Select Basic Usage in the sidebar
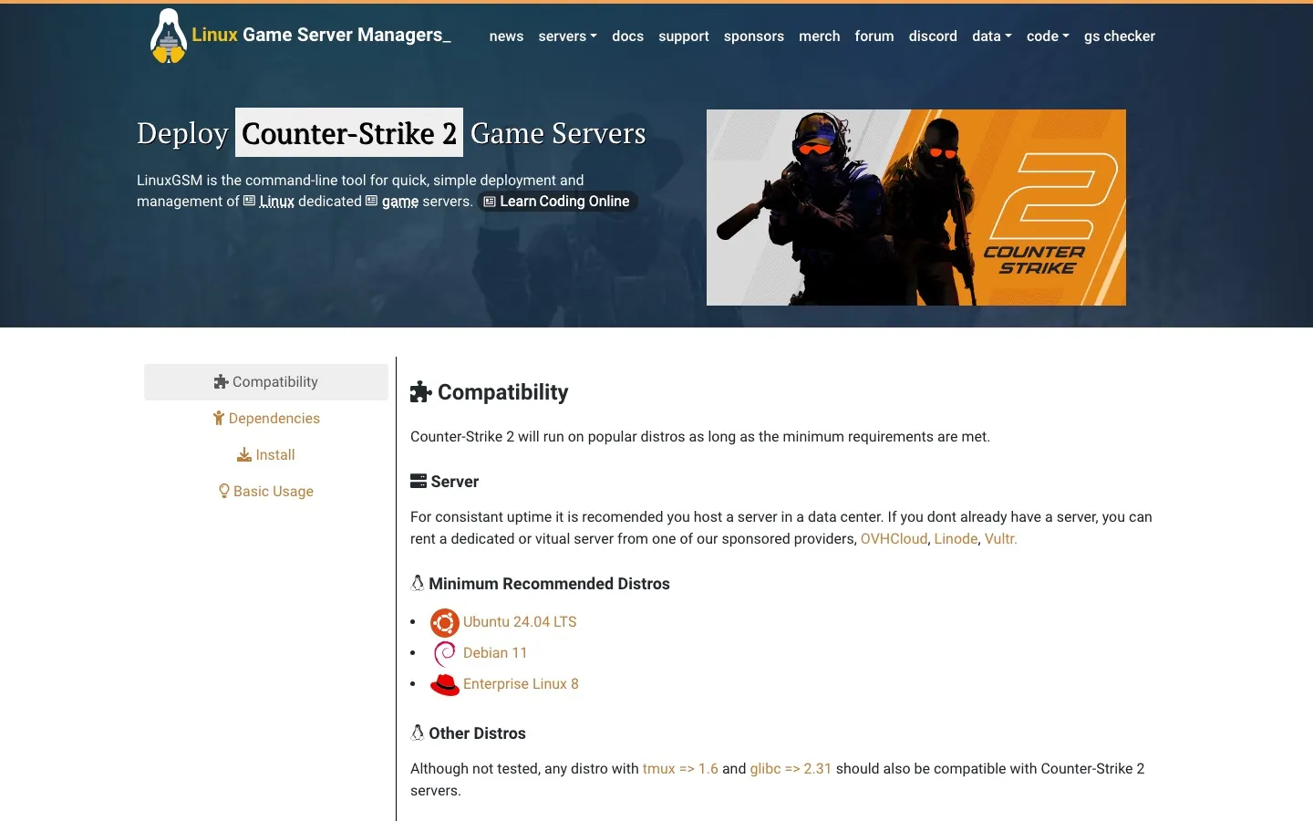Viewport: 1313px width, 821px height. (266, 492)
